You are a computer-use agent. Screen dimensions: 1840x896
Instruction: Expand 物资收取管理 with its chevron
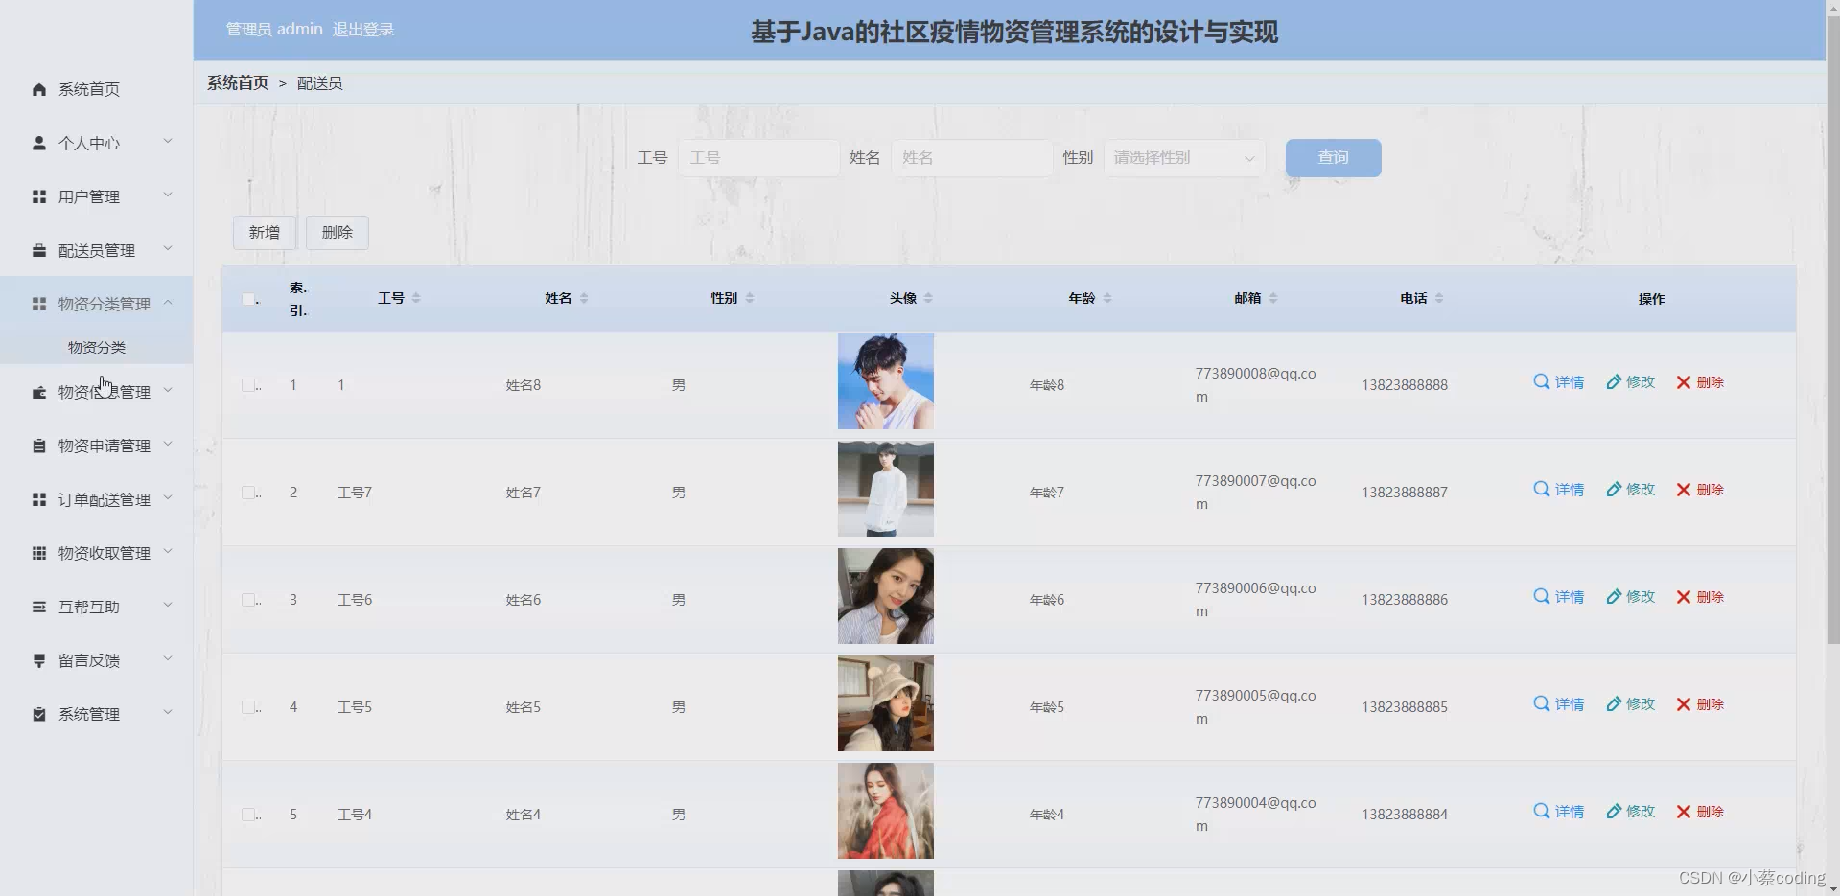click(x=168, y=552)
